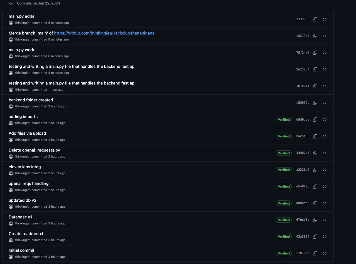Open commit hash d8d9dce
This screenshot has width=356, height=264.
click(303, 120)
